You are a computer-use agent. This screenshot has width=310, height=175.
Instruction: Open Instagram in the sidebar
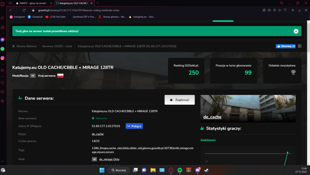pyautogui.click(x=2, y=58)
